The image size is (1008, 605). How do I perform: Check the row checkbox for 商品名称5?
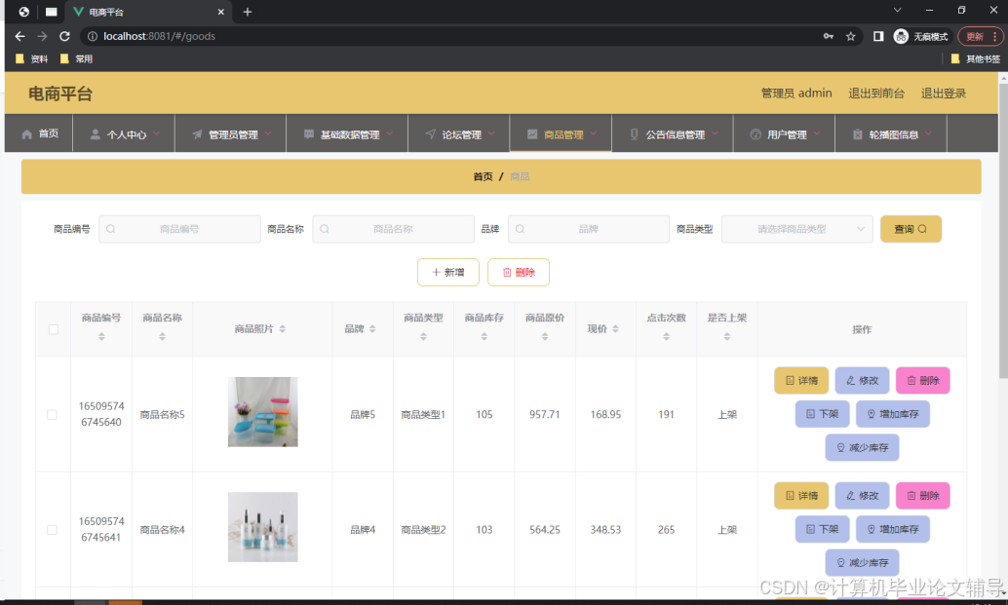(52, 415)
